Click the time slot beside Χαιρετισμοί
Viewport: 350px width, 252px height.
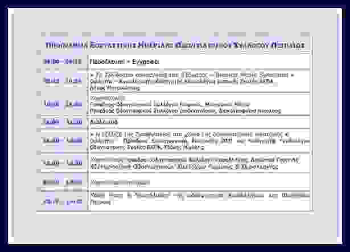click(x=63, y=104)
